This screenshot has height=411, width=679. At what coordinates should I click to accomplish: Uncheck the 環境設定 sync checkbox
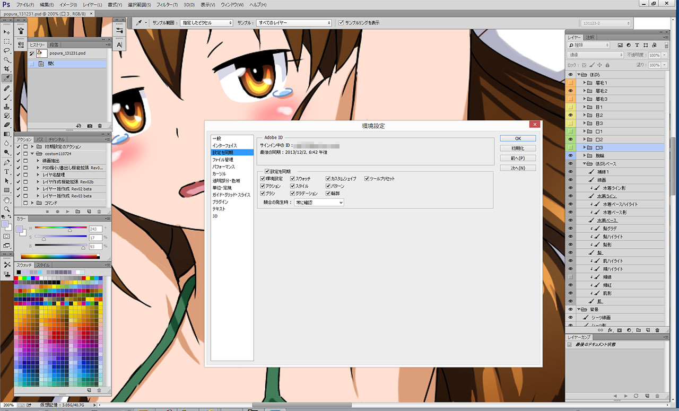point(263,179)
